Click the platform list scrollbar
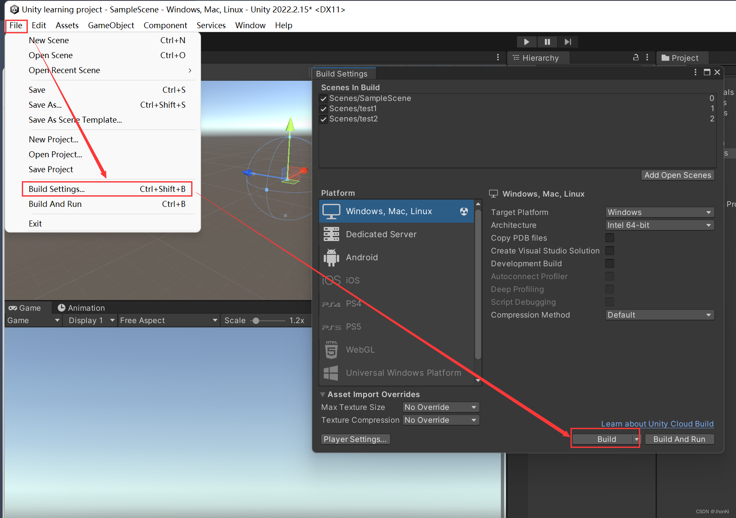The height and width of the screenshot is (518, 736). click(478, 283)
